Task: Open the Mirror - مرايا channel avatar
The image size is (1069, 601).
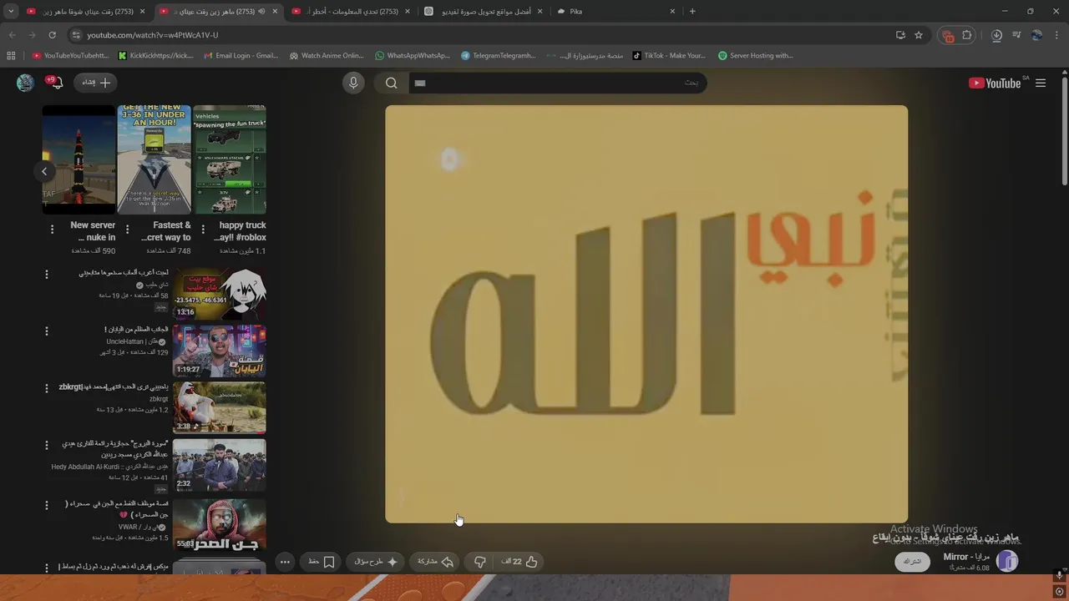Action: 1007,561
